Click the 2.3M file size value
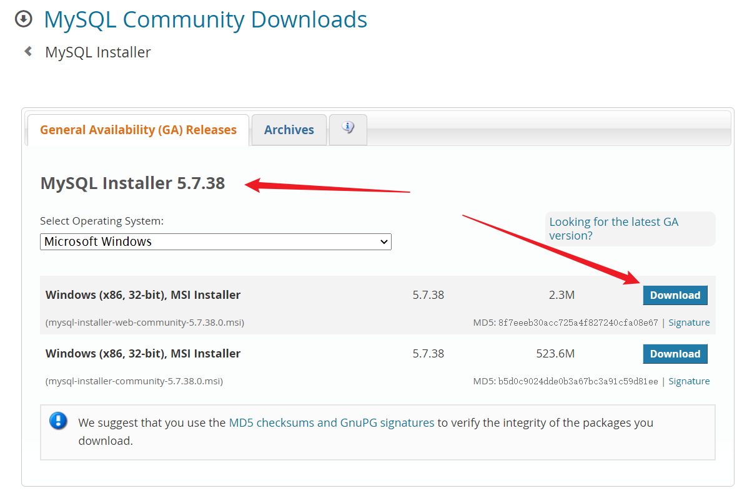Screen dimensions: 752x496 [562, 294]
